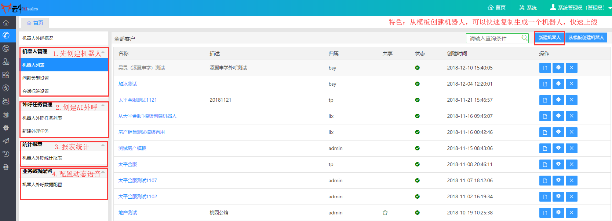Collapse the 机器人管理 section arrow
The image size is (612, 221).
click(103, 52)
